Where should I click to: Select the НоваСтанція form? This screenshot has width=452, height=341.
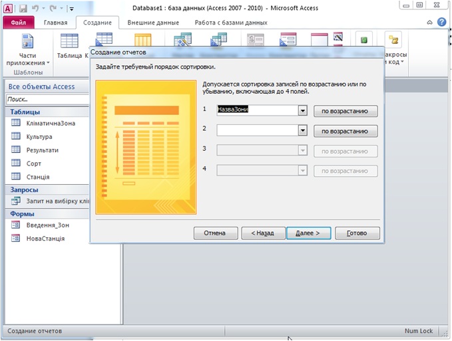(x=45, y=238)
